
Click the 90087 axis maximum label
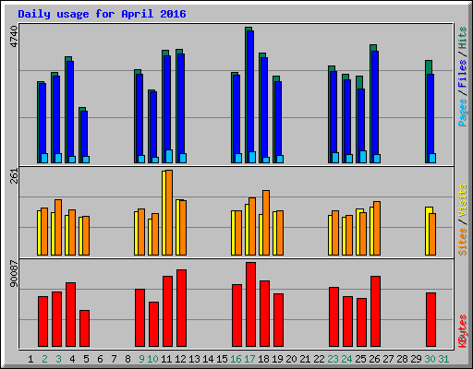[14, 274]
